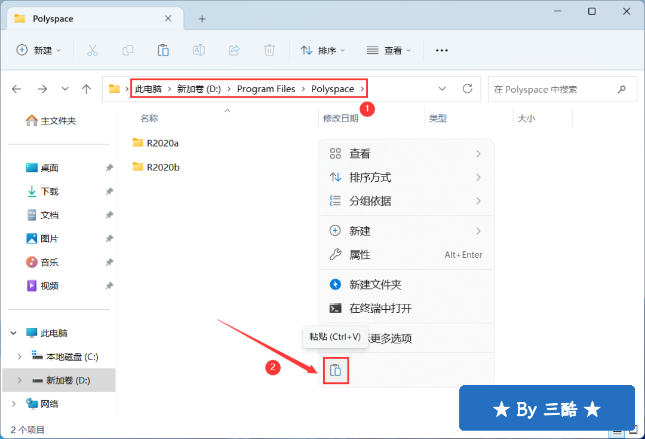The width and height of the screenshot is (645, 439).
Task: Choose 在终端中打开 in context menu
Action: pyautogui.click(x=406, y=309)
